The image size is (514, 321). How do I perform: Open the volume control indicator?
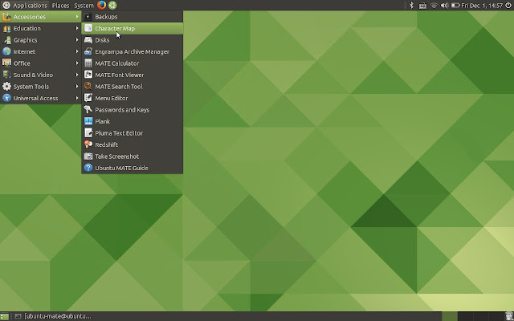click(x=444, y=6)
